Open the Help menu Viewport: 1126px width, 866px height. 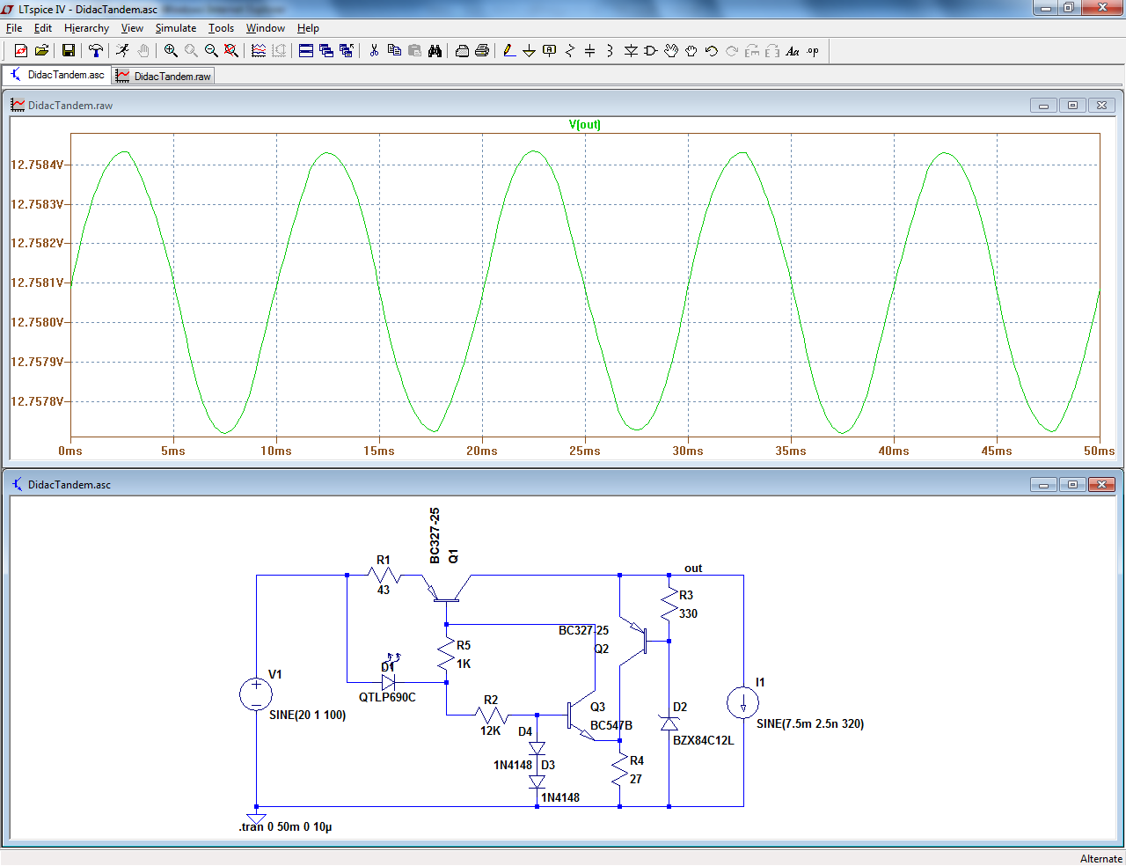308,28
